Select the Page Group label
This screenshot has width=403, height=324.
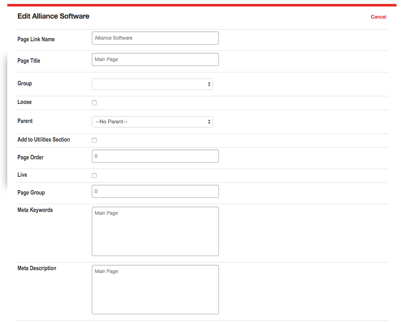31,193
